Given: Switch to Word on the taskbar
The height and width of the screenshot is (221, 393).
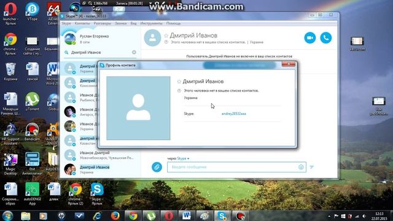Looking at the screenshot, I should click(x=187, y=215).
